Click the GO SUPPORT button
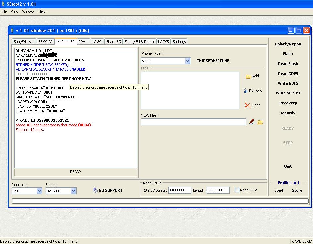Viewport: 313px width, 244px height. click(108, 190)
